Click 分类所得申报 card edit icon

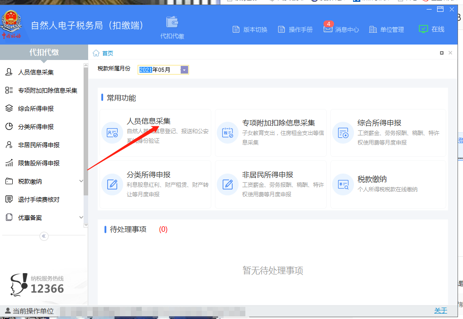(112, 184)
